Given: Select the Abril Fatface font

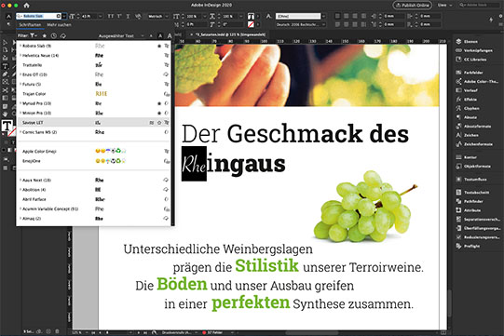Looking at the screenshot, I should coord(93,199).
